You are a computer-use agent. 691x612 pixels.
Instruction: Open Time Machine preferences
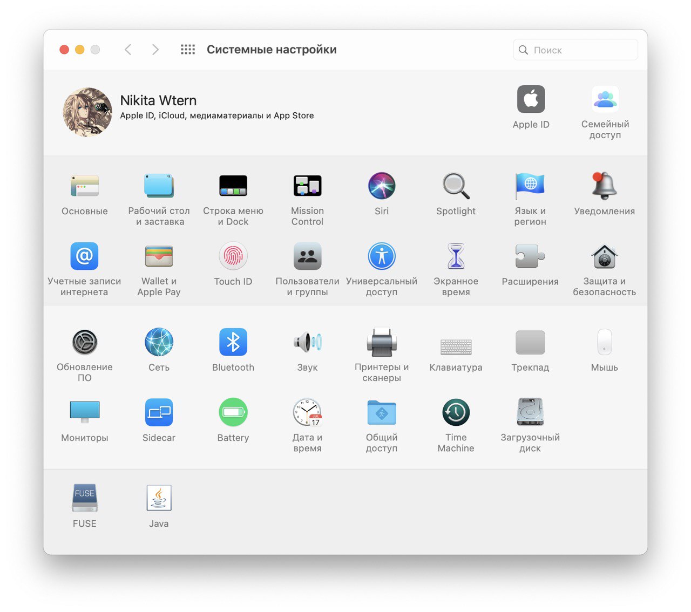tap(456, 412)
